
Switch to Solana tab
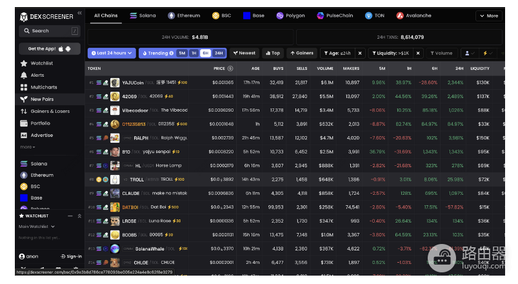point(143,15)
